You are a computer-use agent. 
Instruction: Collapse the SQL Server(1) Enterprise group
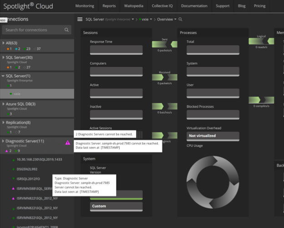3,76
